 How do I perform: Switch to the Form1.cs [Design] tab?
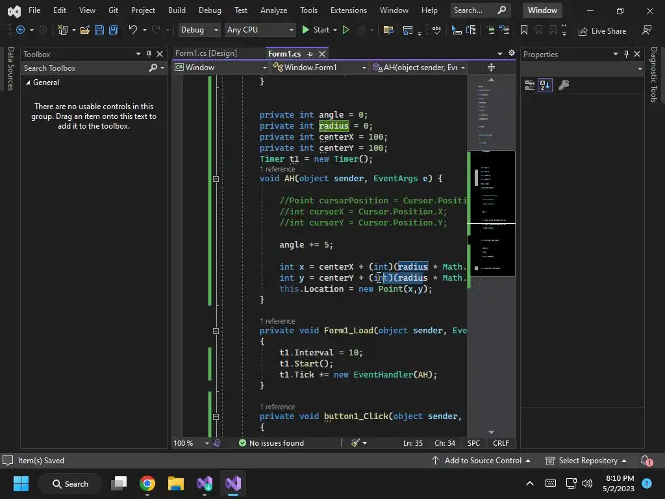click(x=206, y=53)
